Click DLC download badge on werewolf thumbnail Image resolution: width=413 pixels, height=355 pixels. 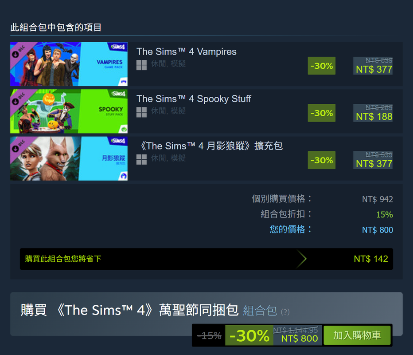coord(16,149)
